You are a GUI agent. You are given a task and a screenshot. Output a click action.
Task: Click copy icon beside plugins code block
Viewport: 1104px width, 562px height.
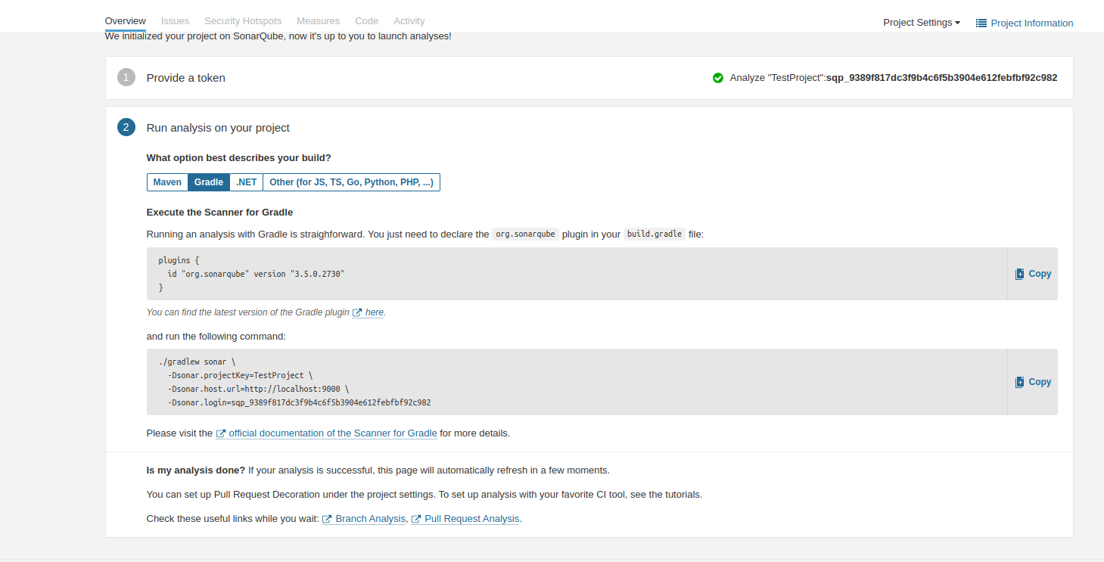(1019, 274)
